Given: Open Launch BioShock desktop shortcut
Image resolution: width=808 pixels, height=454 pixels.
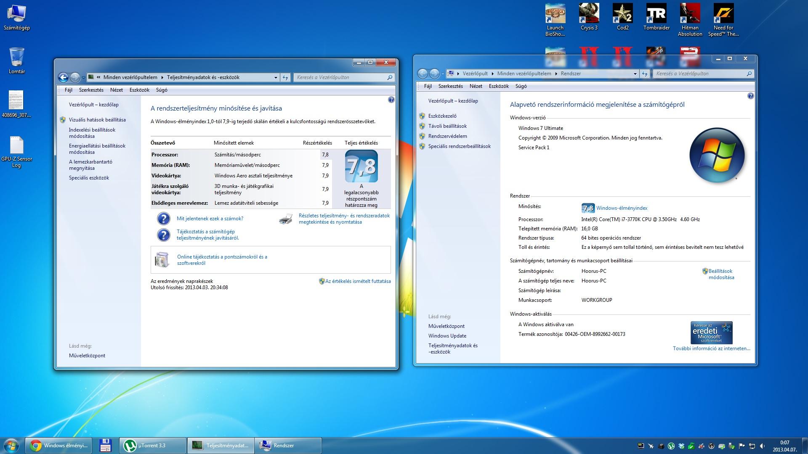Looking at the screenshot, I should tap(555, 20).
